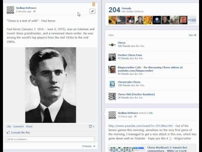Open the eighth friend avatar in the row

(x=174, y=20)
